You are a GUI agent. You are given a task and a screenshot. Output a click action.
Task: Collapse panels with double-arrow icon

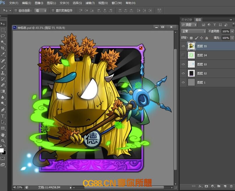point(231,20)
